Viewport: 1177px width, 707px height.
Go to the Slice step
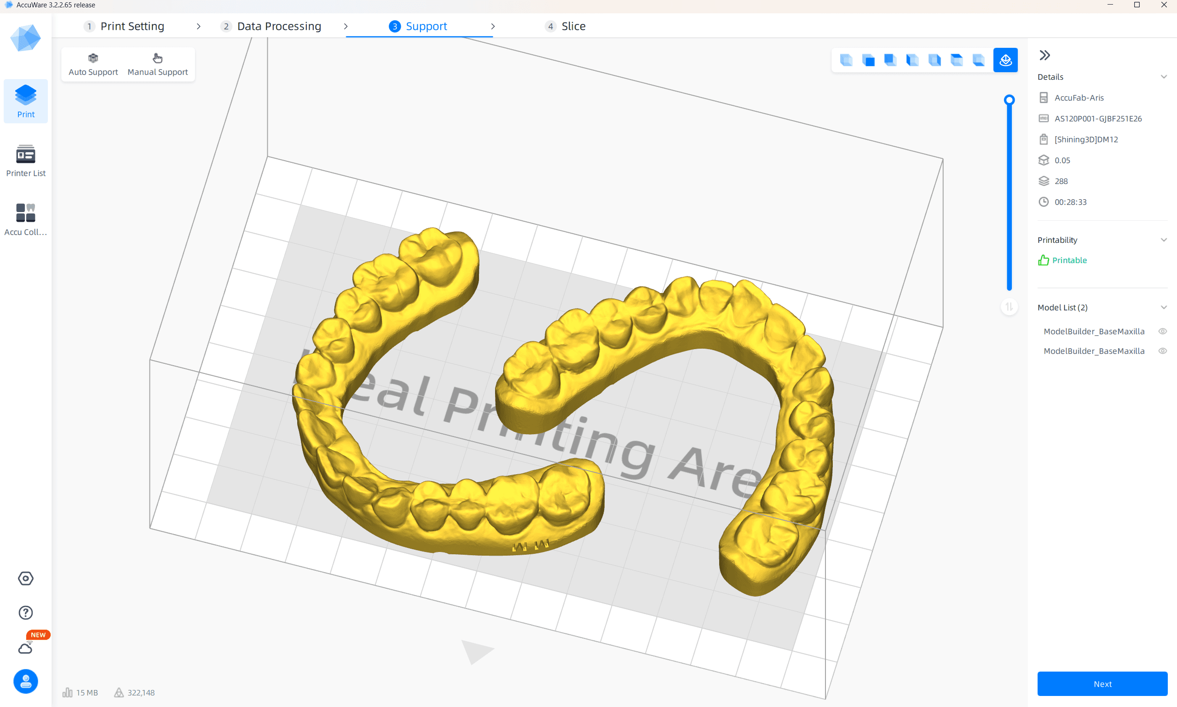[565, 26]
